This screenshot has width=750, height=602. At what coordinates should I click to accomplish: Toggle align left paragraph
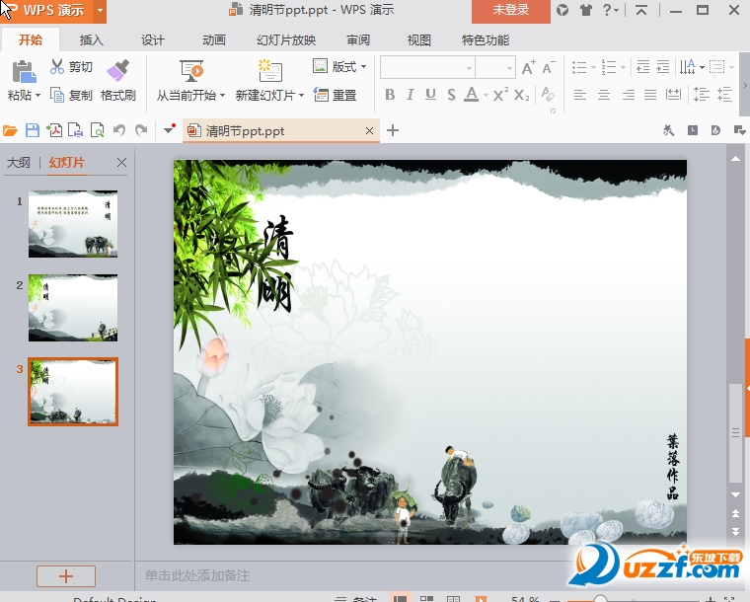point(579,95)
